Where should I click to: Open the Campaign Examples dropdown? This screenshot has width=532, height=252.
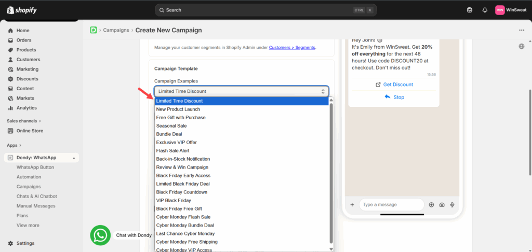click(241, 91)
